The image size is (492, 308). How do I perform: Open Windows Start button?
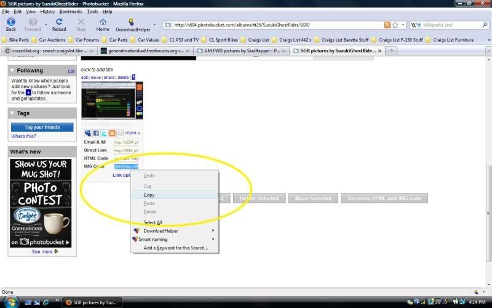point(11,302)
